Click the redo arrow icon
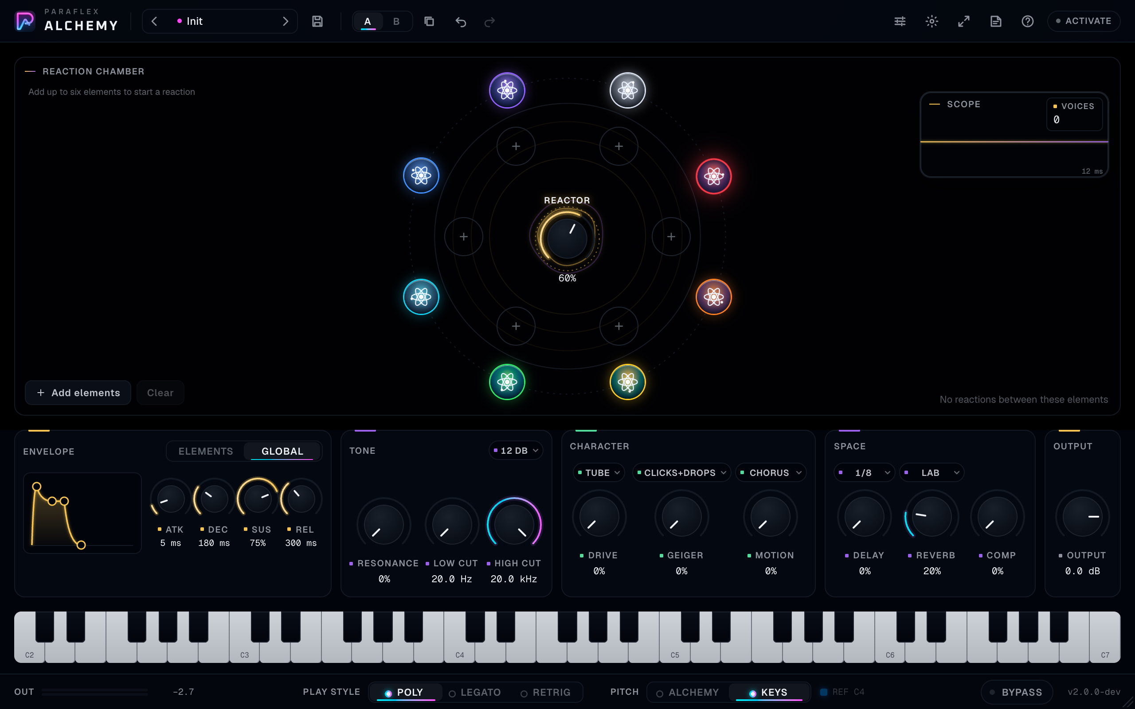This screenshot has width=1135, height=709. 489,22
